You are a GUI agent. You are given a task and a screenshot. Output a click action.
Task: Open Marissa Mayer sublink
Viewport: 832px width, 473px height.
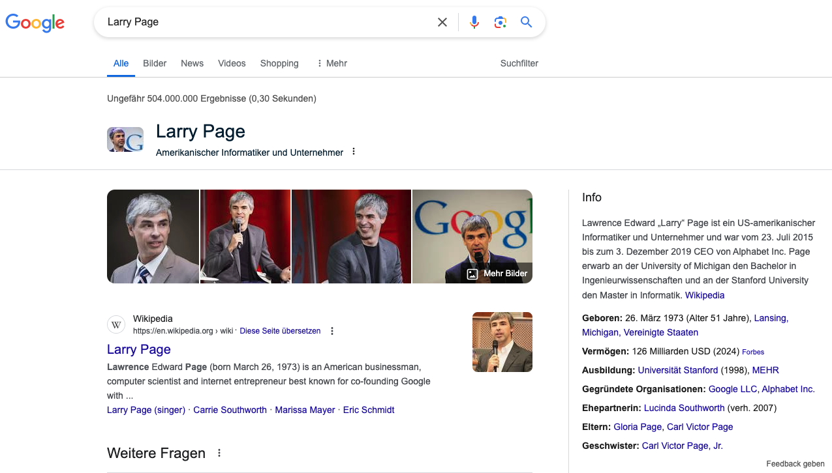[x=305, y=410]
